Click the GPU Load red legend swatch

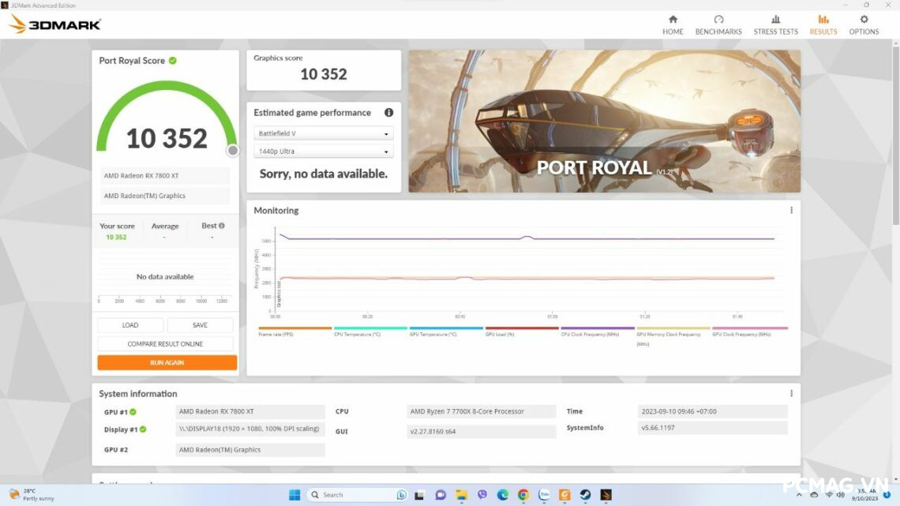click(x=522, y=328)
